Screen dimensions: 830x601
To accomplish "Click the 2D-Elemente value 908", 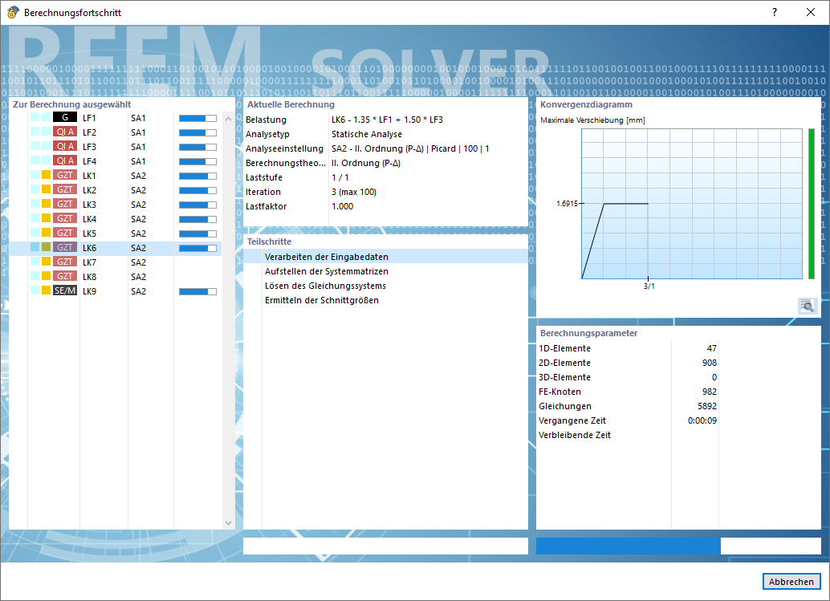I will (x=710, y=363).
